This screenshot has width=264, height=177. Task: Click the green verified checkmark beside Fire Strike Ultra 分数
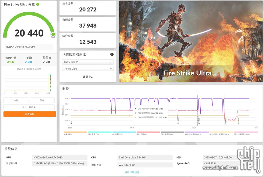(x=37, y=5)
